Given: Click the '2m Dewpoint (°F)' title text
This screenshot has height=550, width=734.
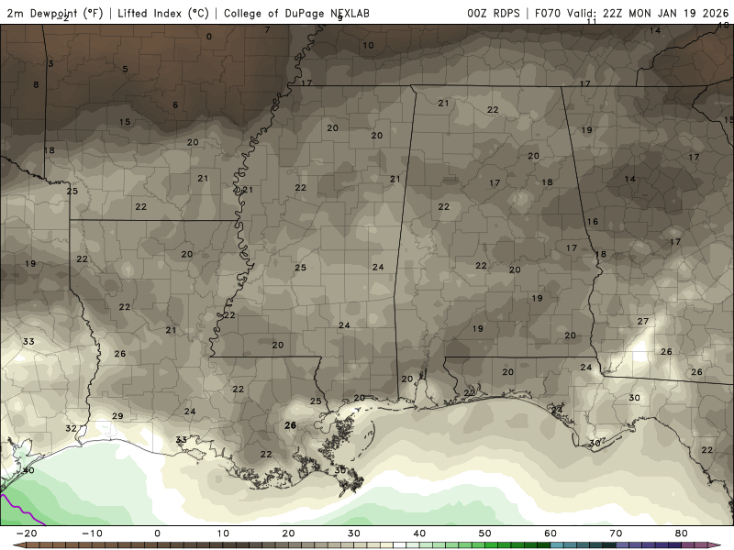Looking at the screenshot, I should coord(54,13).
